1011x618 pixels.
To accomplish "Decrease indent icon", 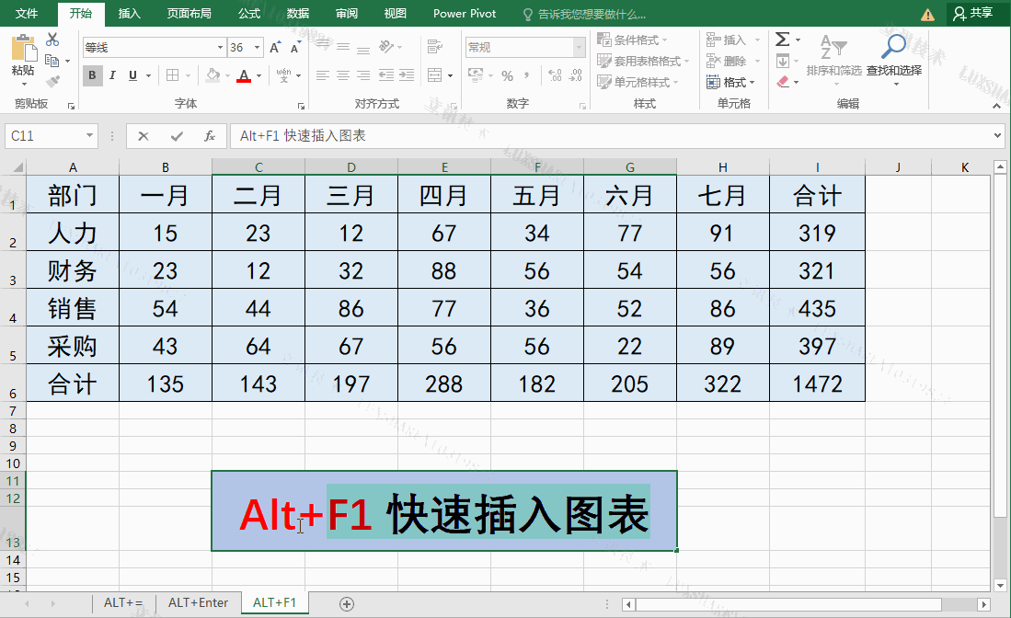I will 386,75.
